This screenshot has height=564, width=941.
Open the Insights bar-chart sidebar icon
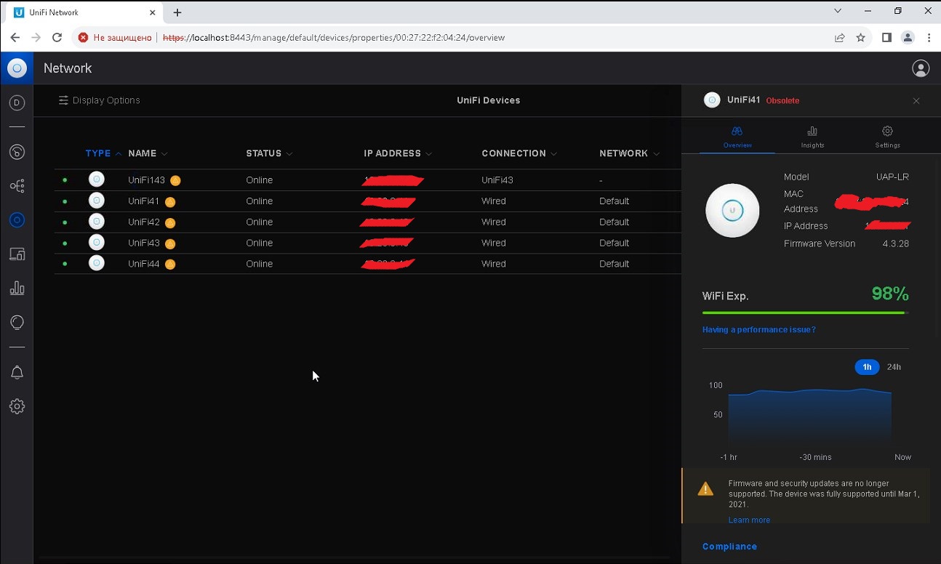(17, 288)
